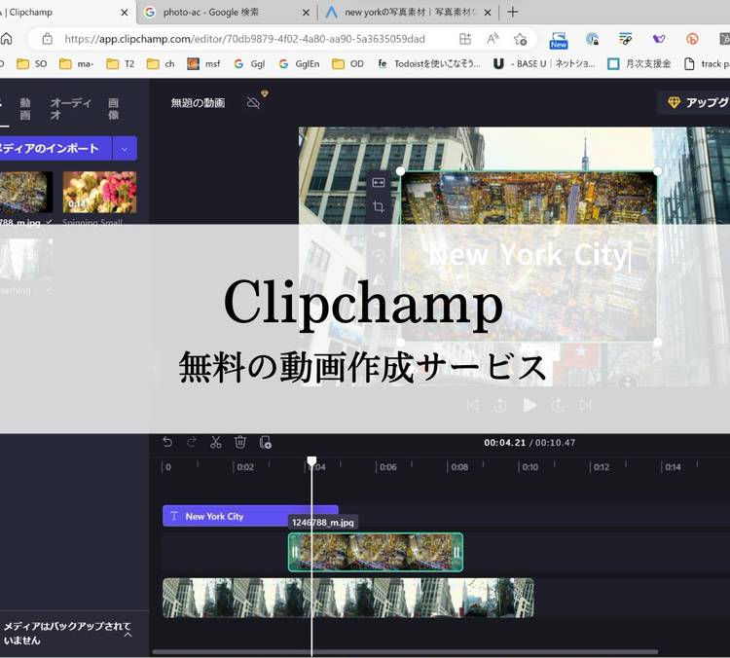The image size is (730, 658).
Task: Click the 00:04.21 current time display
Action: 504,442
